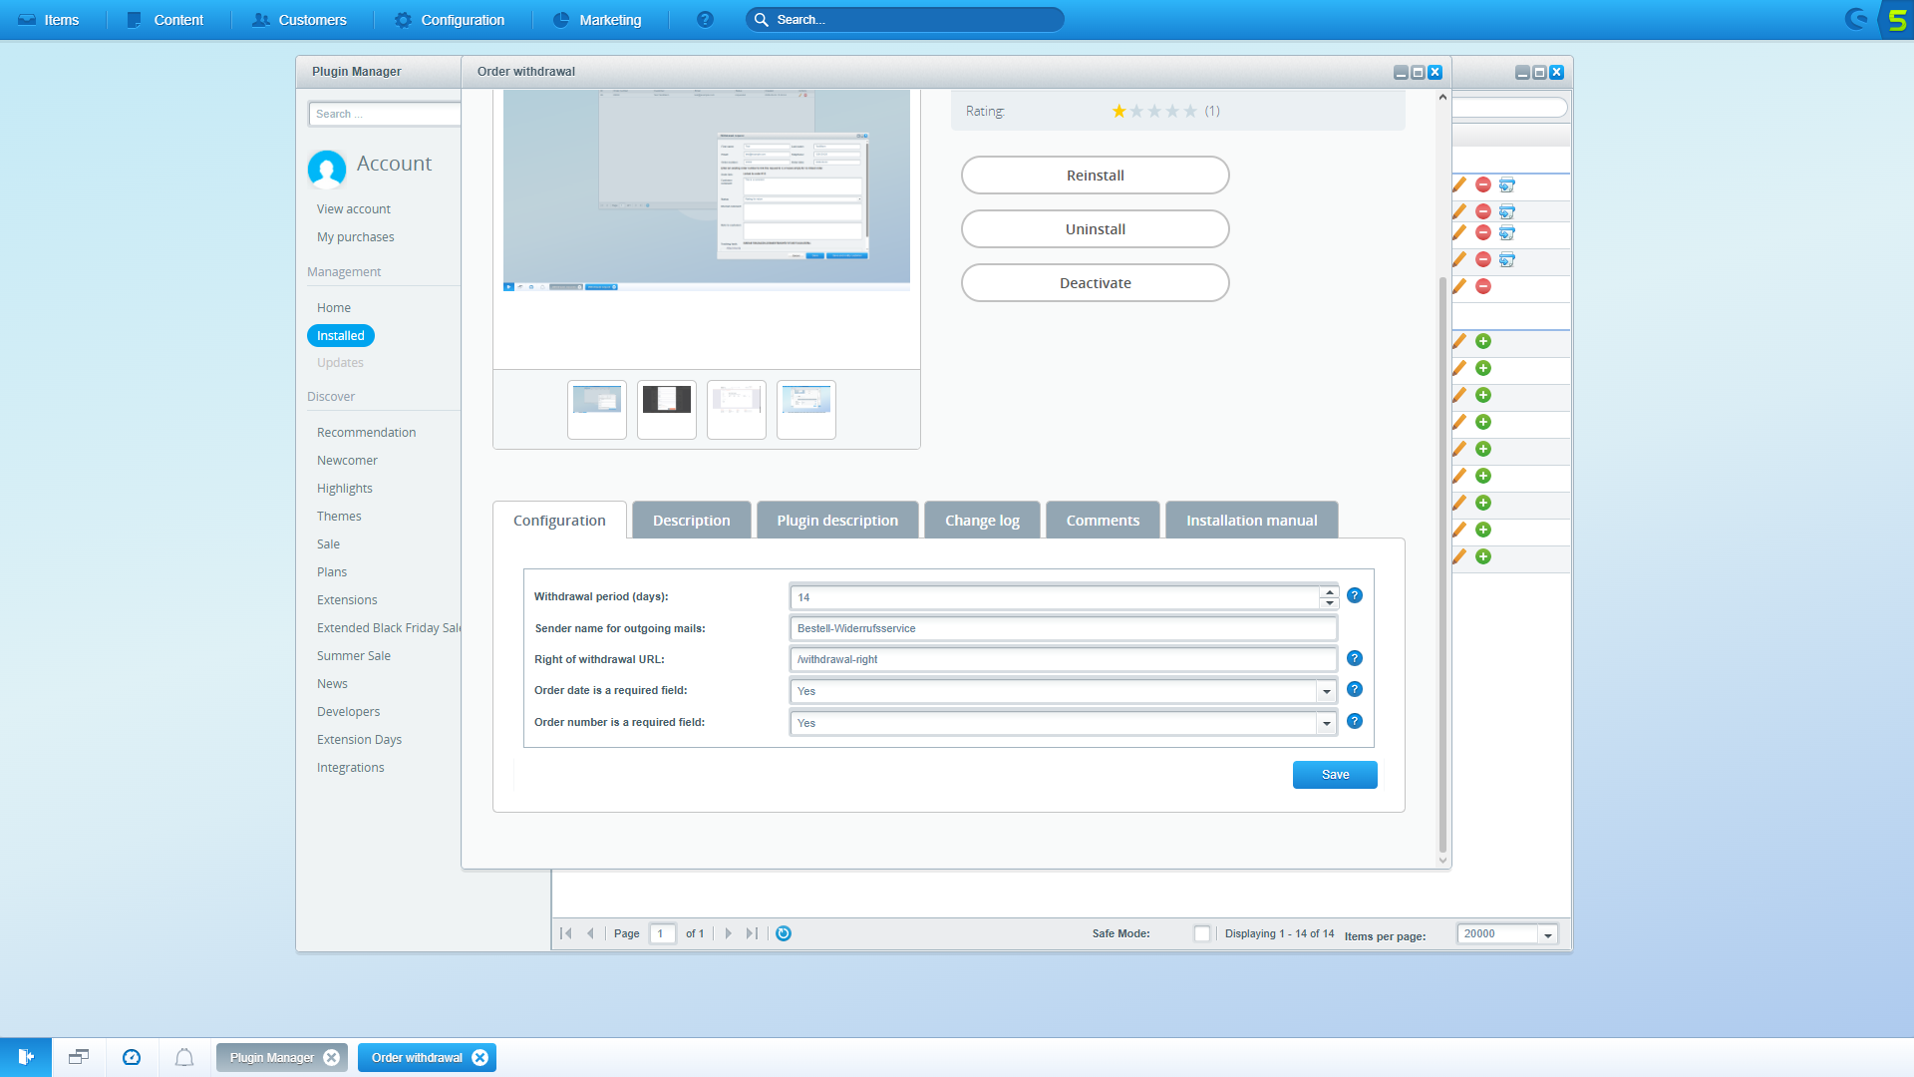Open Themes in Discover section

coord(339,517)
